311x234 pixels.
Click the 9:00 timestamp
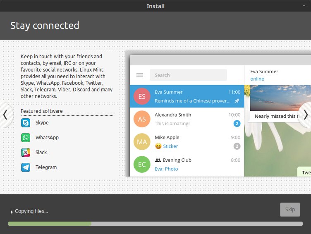point(235,137)
